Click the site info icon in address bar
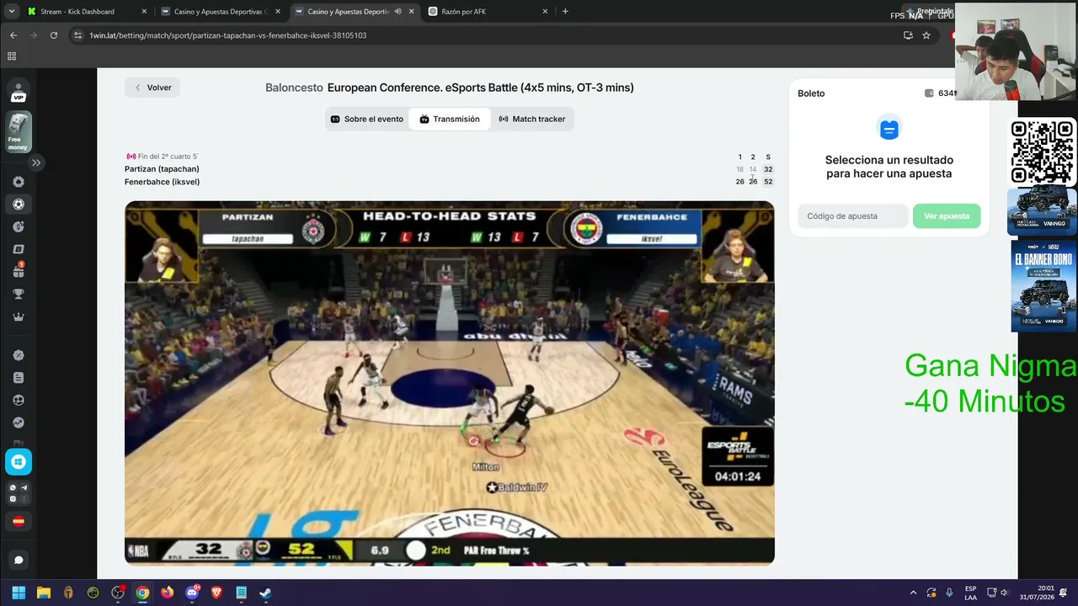The width and height of the screenshot is (1078, 606). click(x=78, y=35)
